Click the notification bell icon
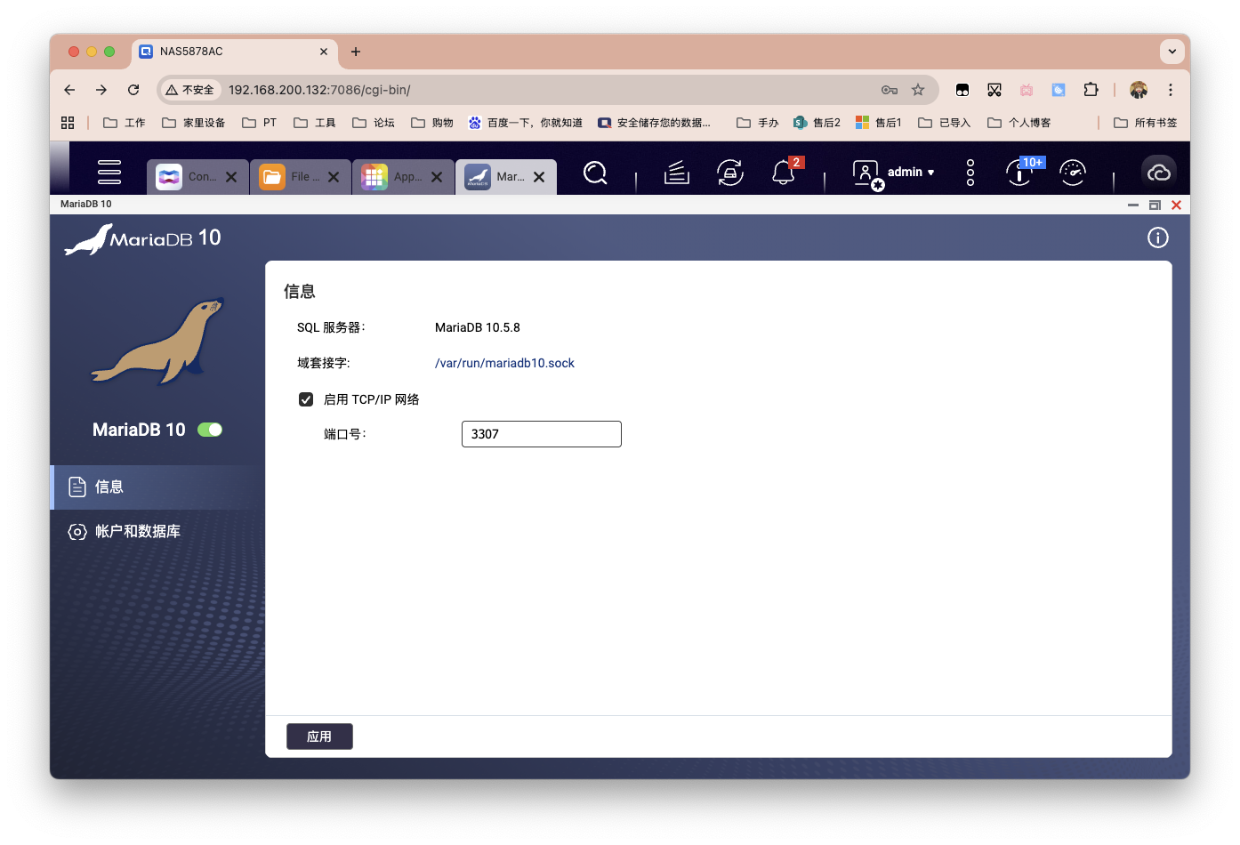The image size is (1240, 845). coord(783,173)
